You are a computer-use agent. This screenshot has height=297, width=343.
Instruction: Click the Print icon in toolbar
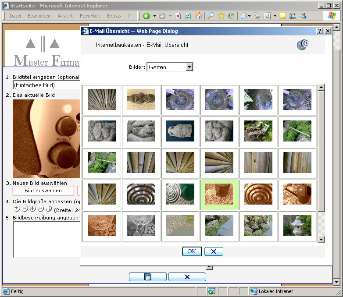point(257,16)
